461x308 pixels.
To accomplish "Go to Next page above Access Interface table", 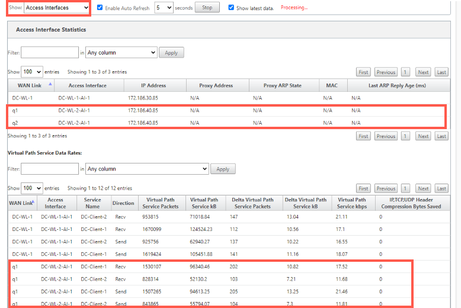I will coord(423,72).
